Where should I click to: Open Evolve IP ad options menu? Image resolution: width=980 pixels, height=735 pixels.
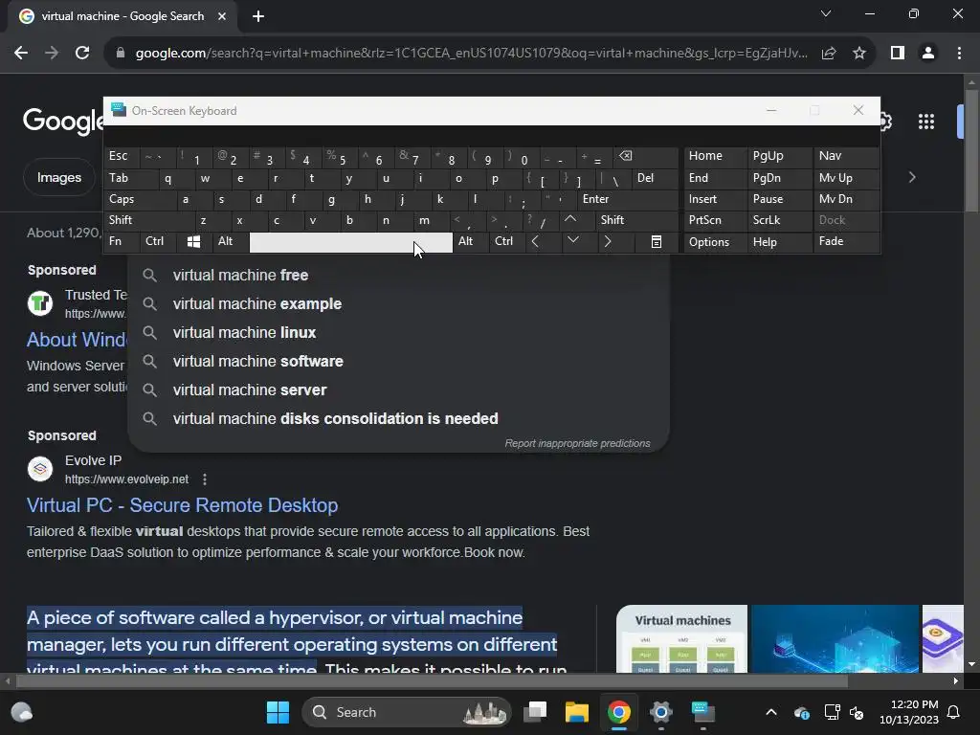(x=205, y=479)
